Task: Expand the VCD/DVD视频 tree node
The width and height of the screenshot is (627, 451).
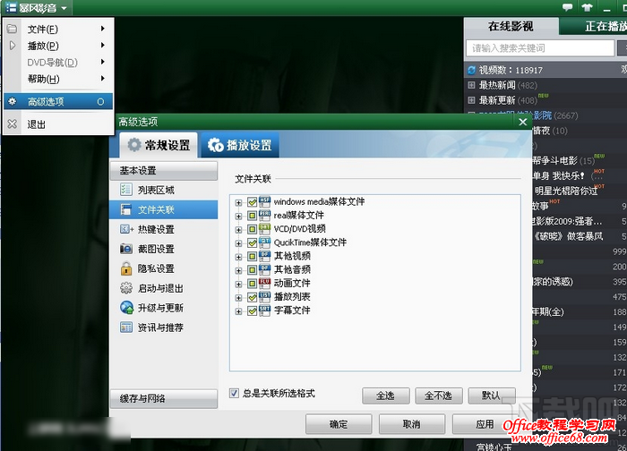Action: [x=239, y=230]
